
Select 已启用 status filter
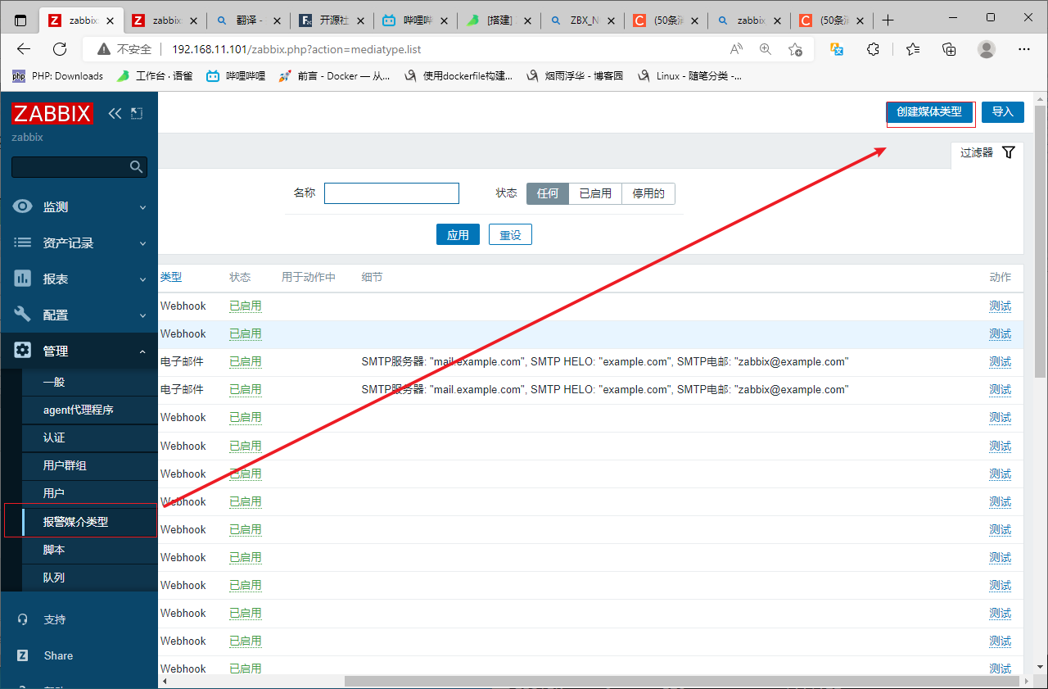pyautogui.click(x=595, y=193)
